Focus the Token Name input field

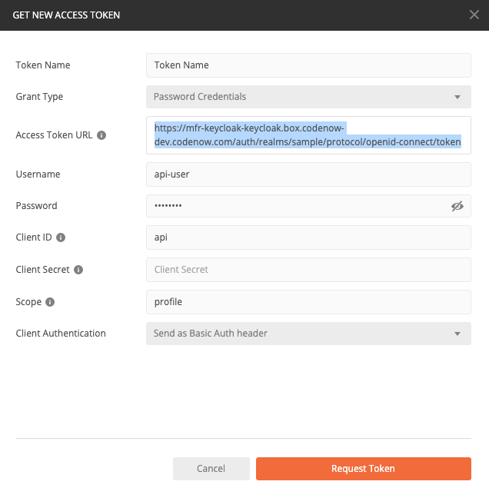(308, 65)
